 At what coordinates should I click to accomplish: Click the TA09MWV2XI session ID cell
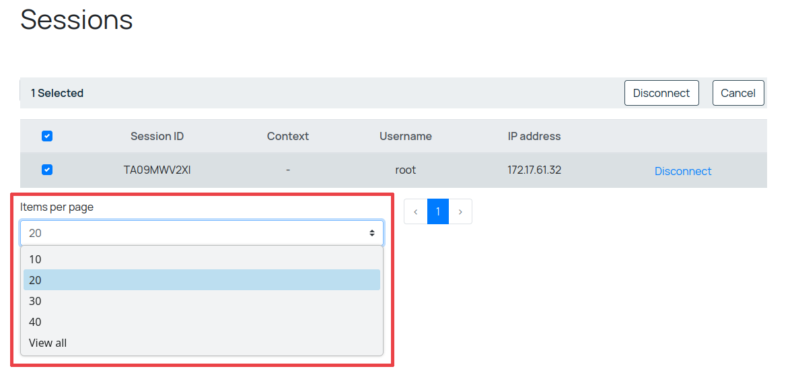point(157,170)
